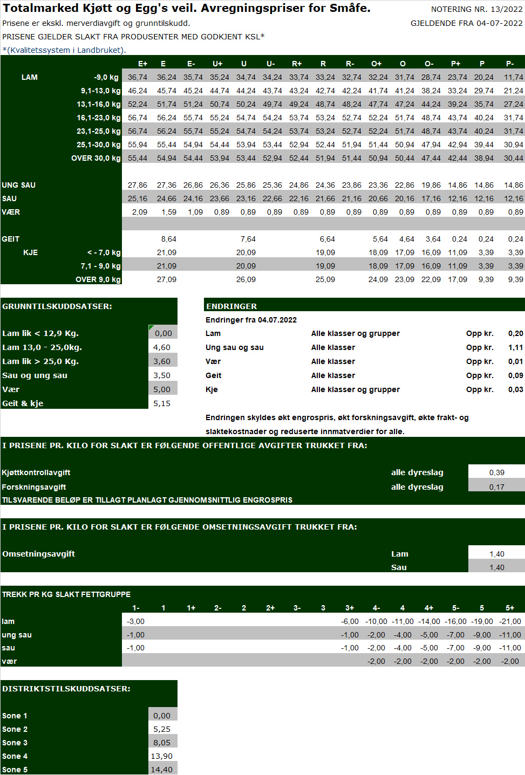Click the '*(Kvalitetssystem i Landbruket).' footnote

click(x=64, y=50)
